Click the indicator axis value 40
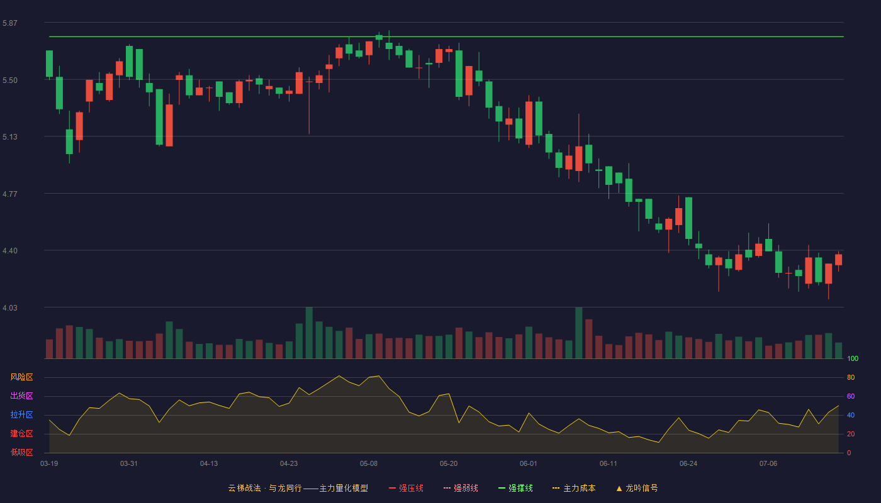Viewport: 881px width, 503px height. (x=851, y=415)
